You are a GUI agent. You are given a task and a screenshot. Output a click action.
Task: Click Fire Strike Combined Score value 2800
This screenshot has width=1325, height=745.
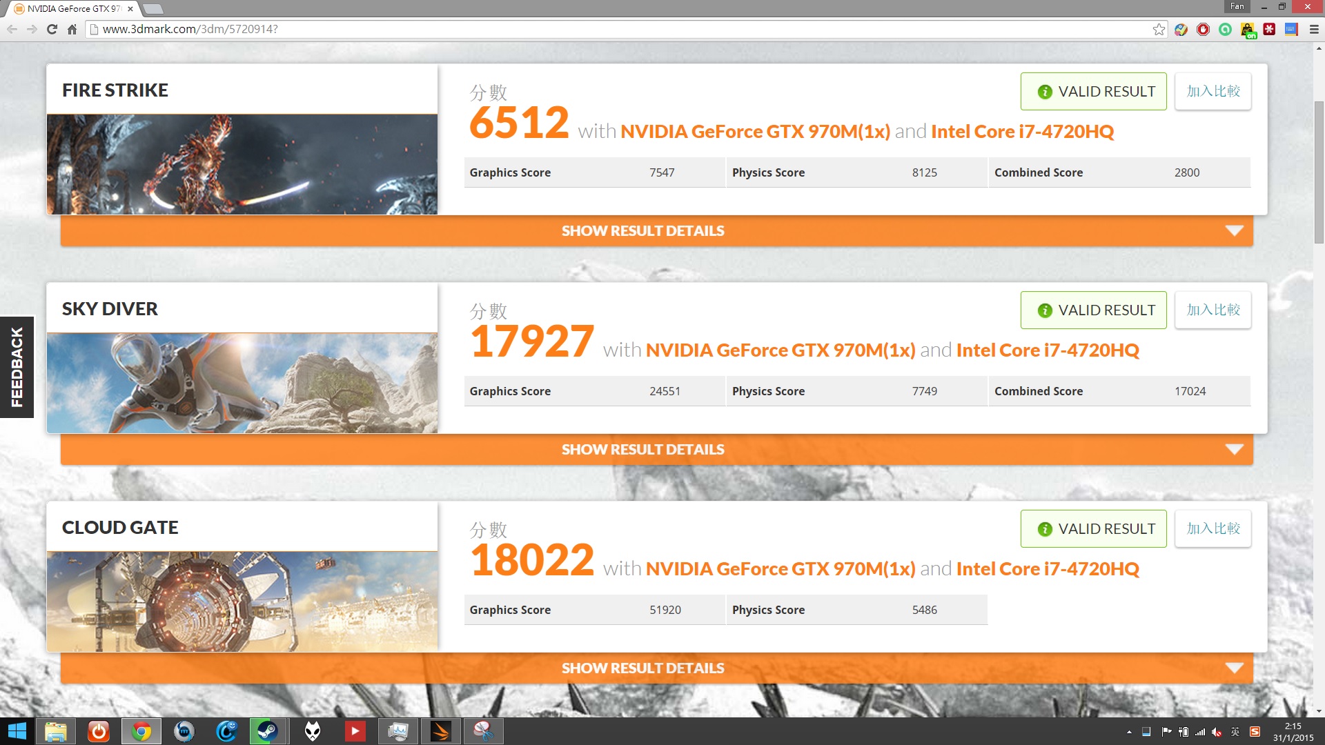[x=1186, y=172]
